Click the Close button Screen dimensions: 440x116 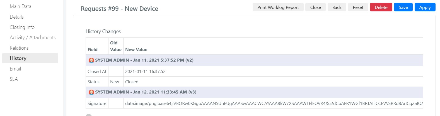coord(315,7)
